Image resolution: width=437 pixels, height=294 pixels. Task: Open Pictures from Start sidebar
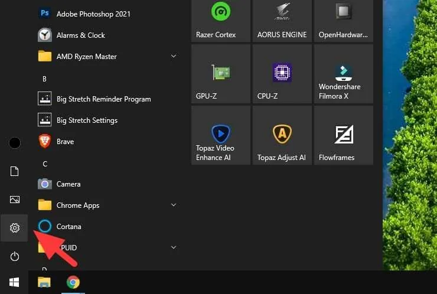pyautogui.click(x=15, y=200)
